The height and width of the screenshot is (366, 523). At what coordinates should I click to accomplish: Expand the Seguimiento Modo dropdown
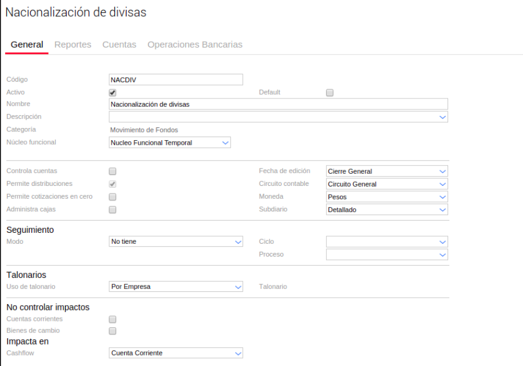pos(175,241)
